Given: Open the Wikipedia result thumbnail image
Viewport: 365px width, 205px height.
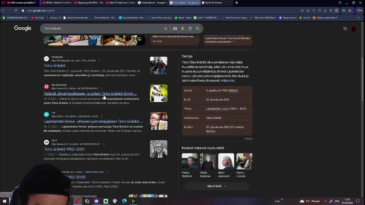Looking at the screenshot, I should 159,65.
